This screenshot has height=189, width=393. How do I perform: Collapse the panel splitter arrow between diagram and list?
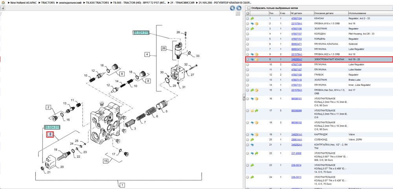244,98
